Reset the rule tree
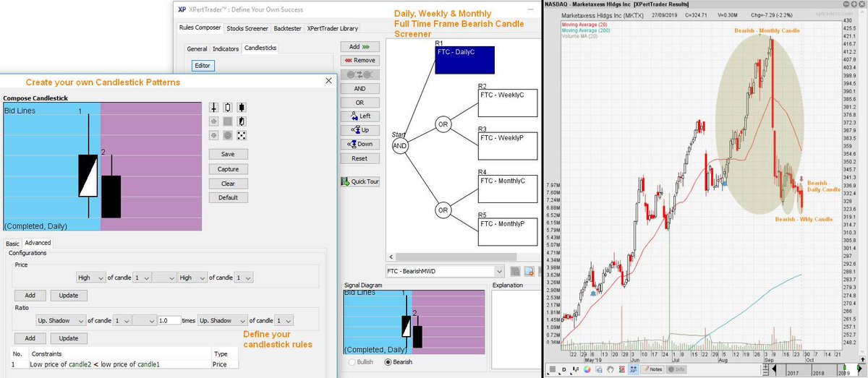The image size is (868, 378). click(x=359, y=158)
